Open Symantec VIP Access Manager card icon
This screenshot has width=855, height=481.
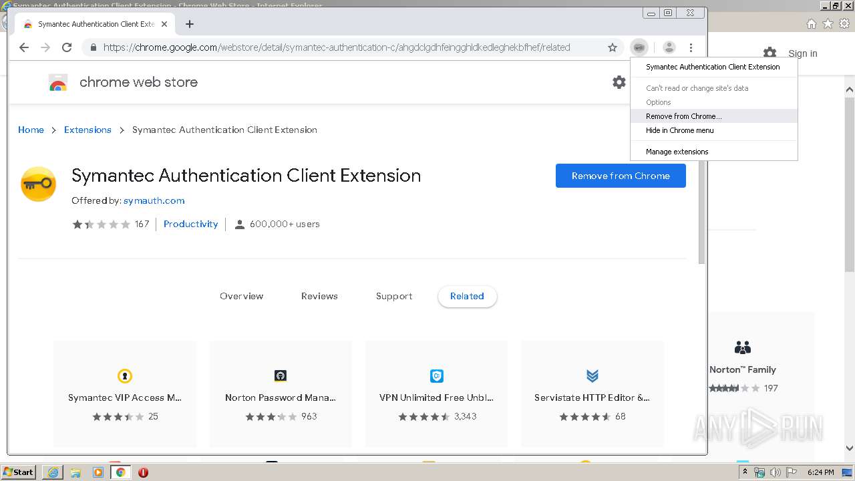pyautogui.click(x=124, y=375)
